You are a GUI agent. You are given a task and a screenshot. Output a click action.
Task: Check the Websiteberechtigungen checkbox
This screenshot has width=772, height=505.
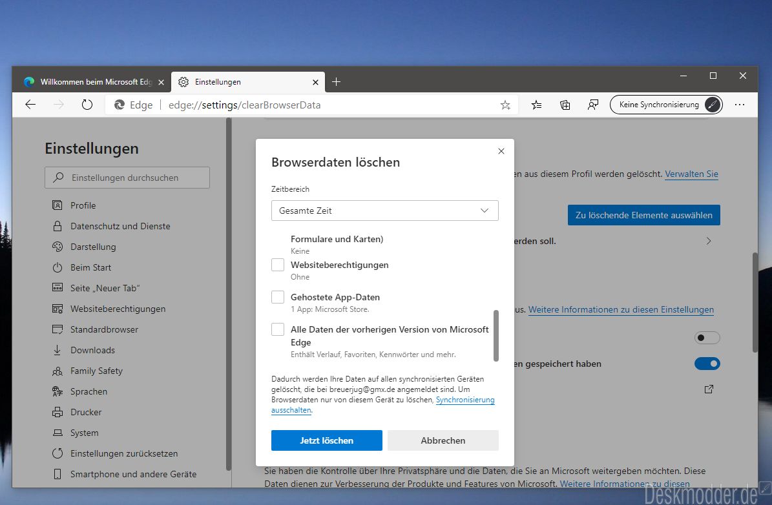pos(278,265)
